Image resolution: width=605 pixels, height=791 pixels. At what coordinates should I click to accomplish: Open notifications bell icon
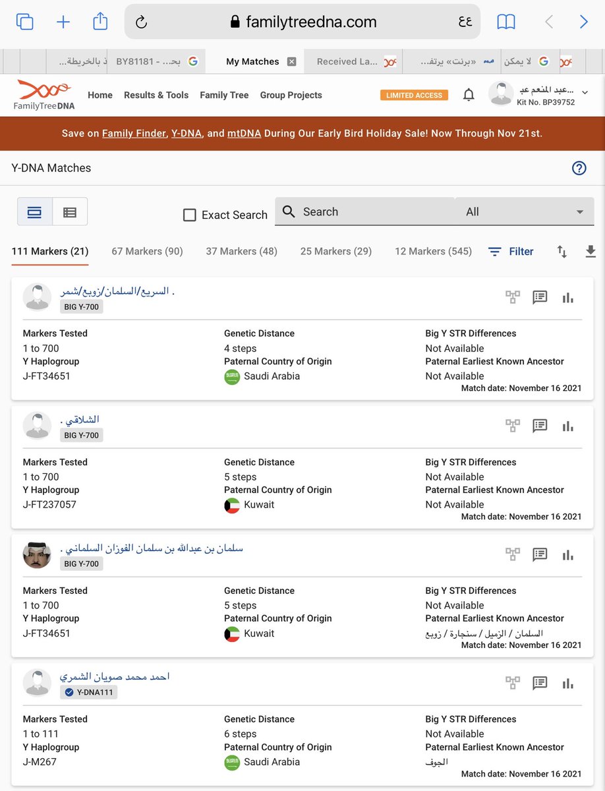pyautogui.click(x=469, y=95)
